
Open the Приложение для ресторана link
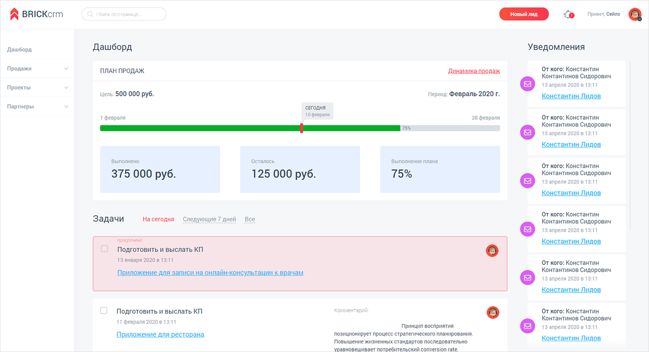pyautogui.click(x=160, y=335)
